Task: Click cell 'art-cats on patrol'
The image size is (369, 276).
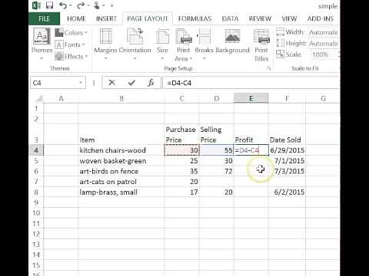Action: pos(121,182)
